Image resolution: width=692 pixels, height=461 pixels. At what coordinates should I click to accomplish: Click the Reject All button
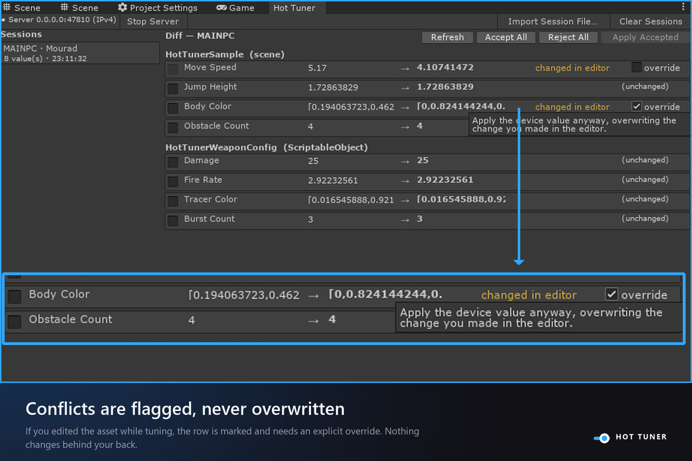tap(568, 37)
